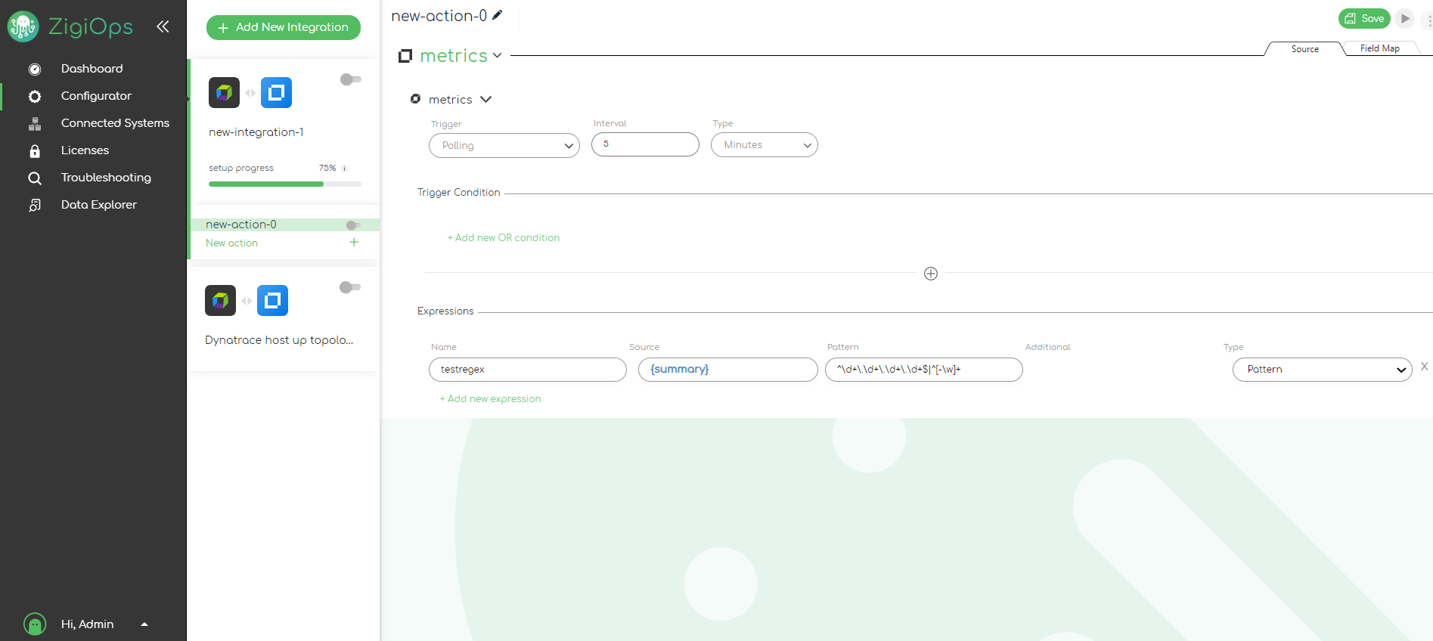Click the plus icon next to New action
This screenshot has height=641, width=1433.
coord(354,243)
